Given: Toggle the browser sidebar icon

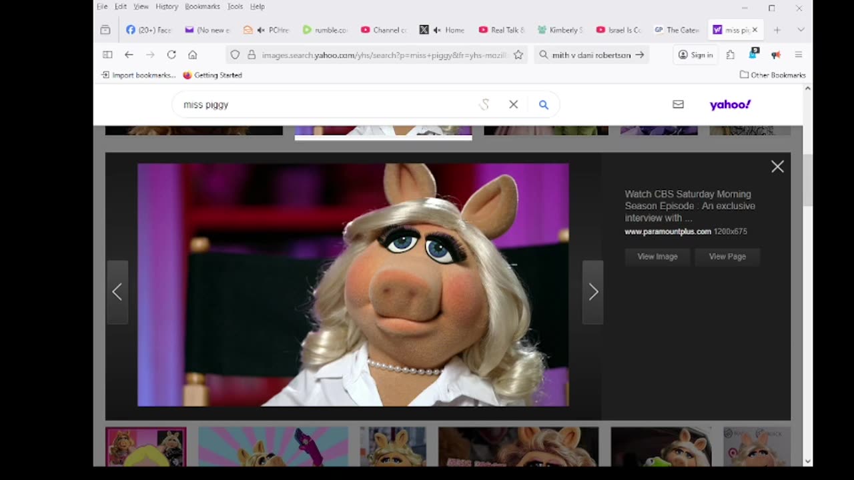Looking at the screenshot, I should click(x=107, y=55).
